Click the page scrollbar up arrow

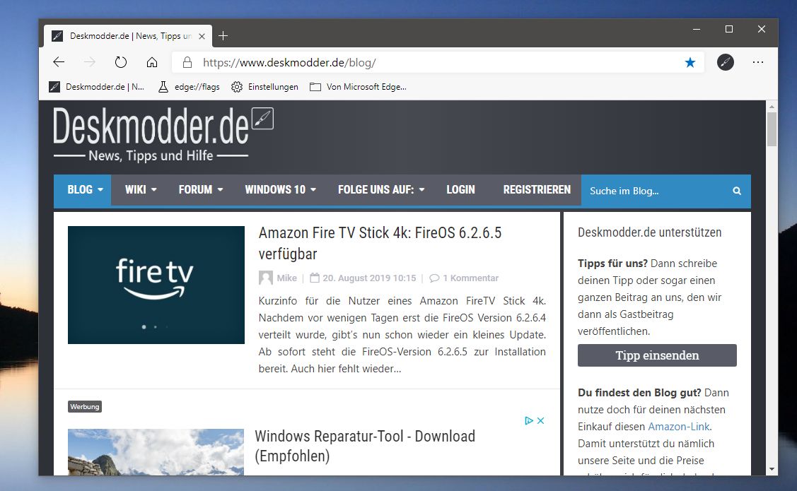pos(772,107)
